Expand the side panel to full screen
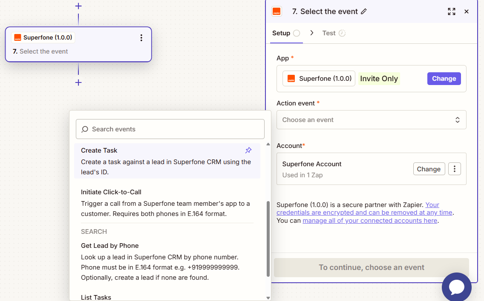484x301 pixels. (452, 11)
